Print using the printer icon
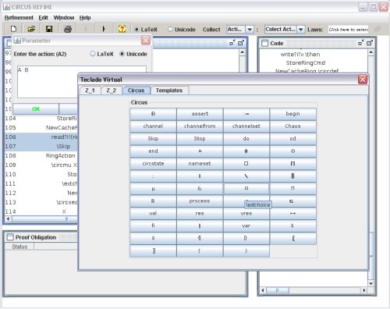Screen dimensions: 390x309 click(68, 29)
